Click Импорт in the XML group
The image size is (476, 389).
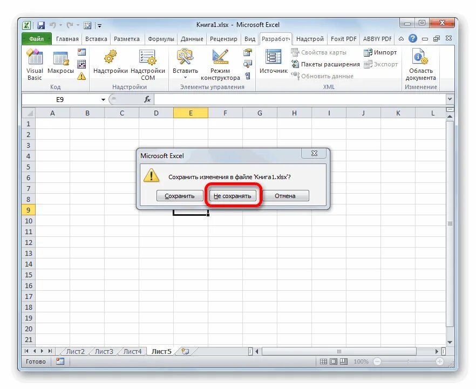click(380, 52)
